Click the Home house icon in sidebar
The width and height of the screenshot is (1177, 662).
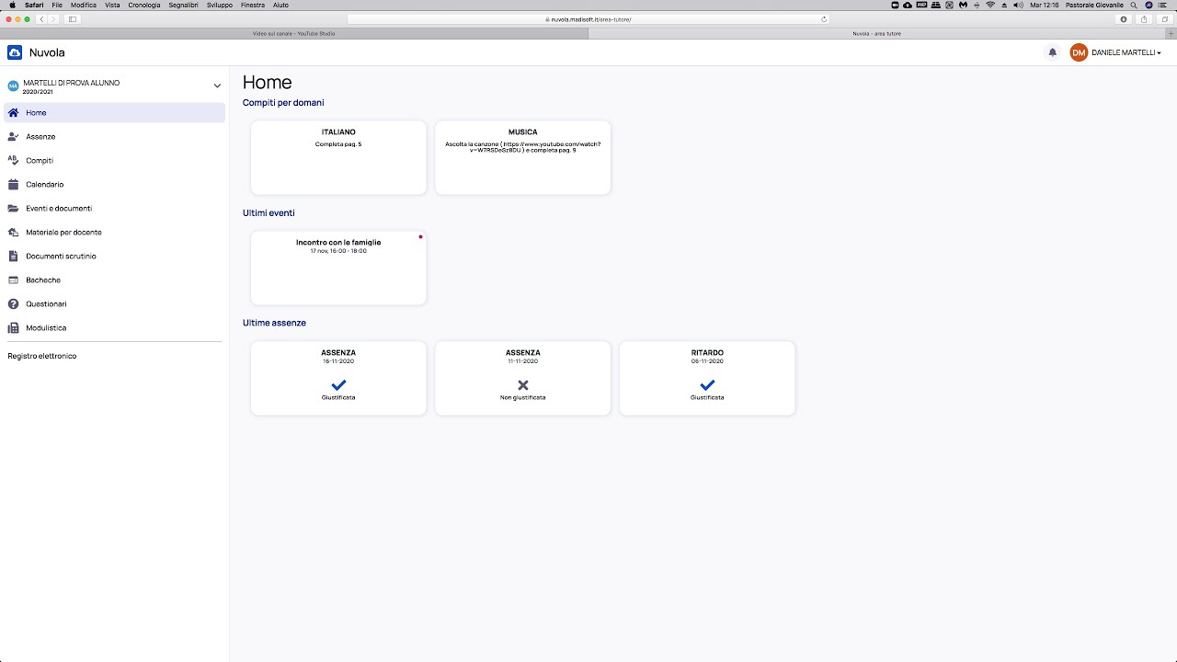click(x=13, y=112)
